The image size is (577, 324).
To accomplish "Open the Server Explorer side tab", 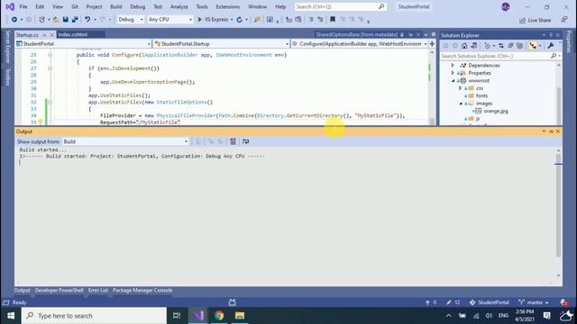I will (8, 47).
